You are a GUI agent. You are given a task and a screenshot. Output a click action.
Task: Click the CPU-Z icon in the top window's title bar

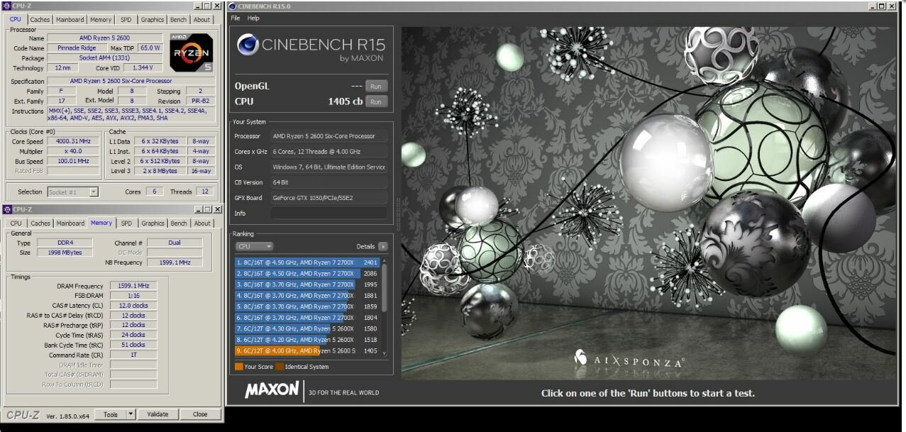(7, 6)
